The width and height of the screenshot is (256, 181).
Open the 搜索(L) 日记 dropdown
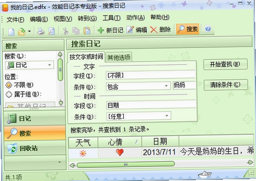tap(30, 65)
